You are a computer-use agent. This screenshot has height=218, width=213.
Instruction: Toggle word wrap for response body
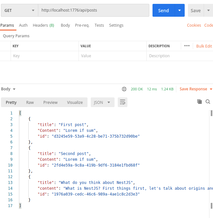(x=123, y=102)
